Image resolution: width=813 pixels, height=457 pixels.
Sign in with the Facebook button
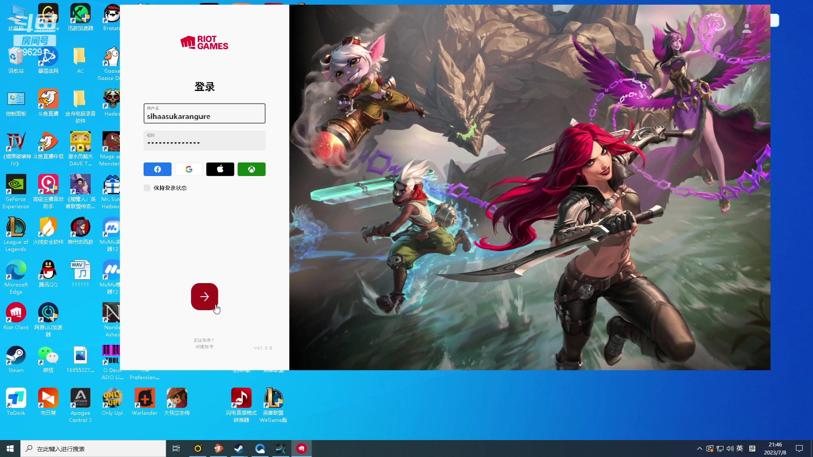(157, 169)
